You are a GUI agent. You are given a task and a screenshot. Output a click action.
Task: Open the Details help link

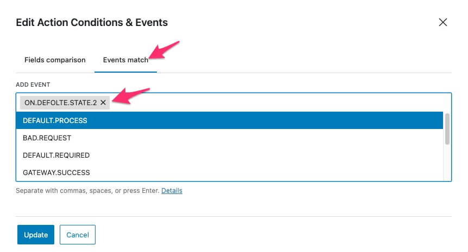click(172, 191)
